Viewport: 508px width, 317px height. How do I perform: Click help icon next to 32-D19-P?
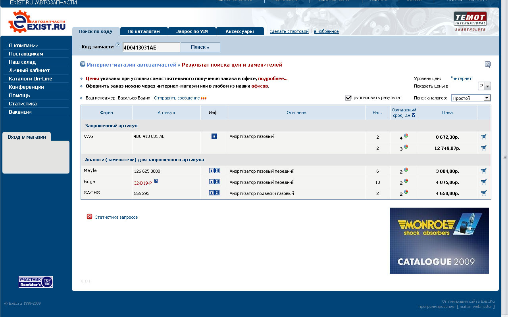pyautogui.click(x=156, y=181)
